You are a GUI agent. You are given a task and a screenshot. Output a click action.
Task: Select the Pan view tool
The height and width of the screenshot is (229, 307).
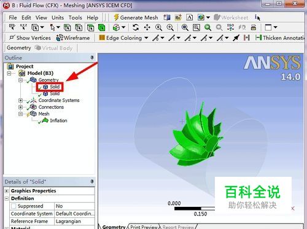[x=147, y=27]
